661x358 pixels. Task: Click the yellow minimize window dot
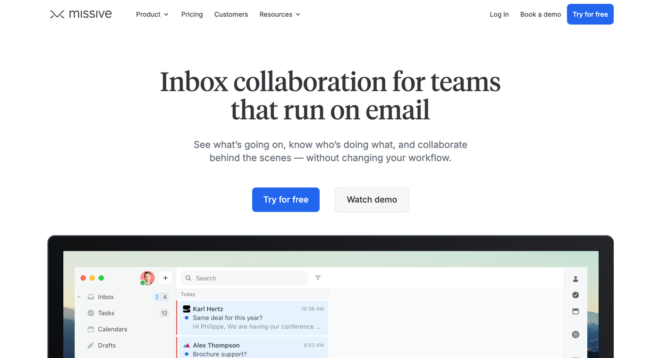coord(92,278)
